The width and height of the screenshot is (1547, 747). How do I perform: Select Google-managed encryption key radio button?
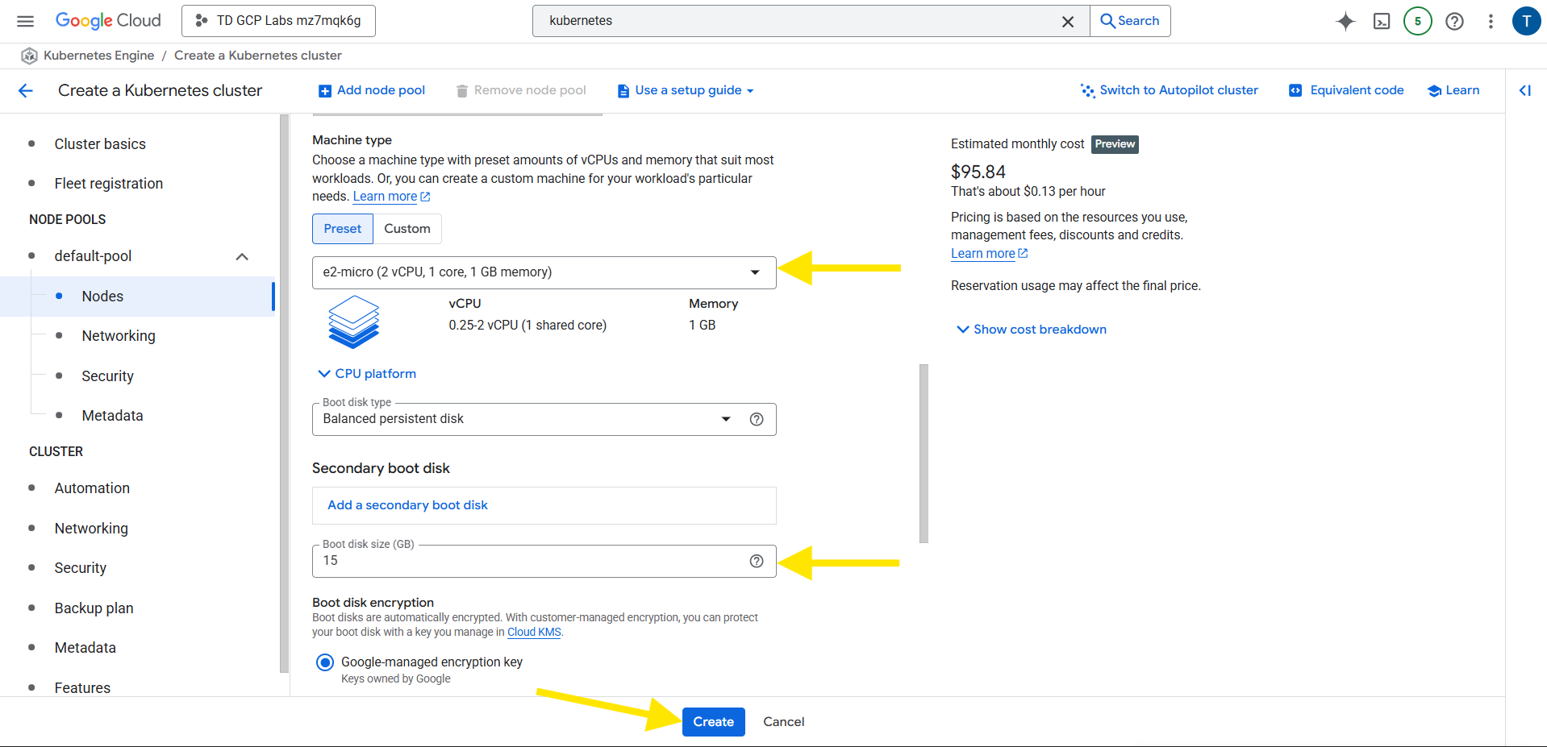coord(325,662)
